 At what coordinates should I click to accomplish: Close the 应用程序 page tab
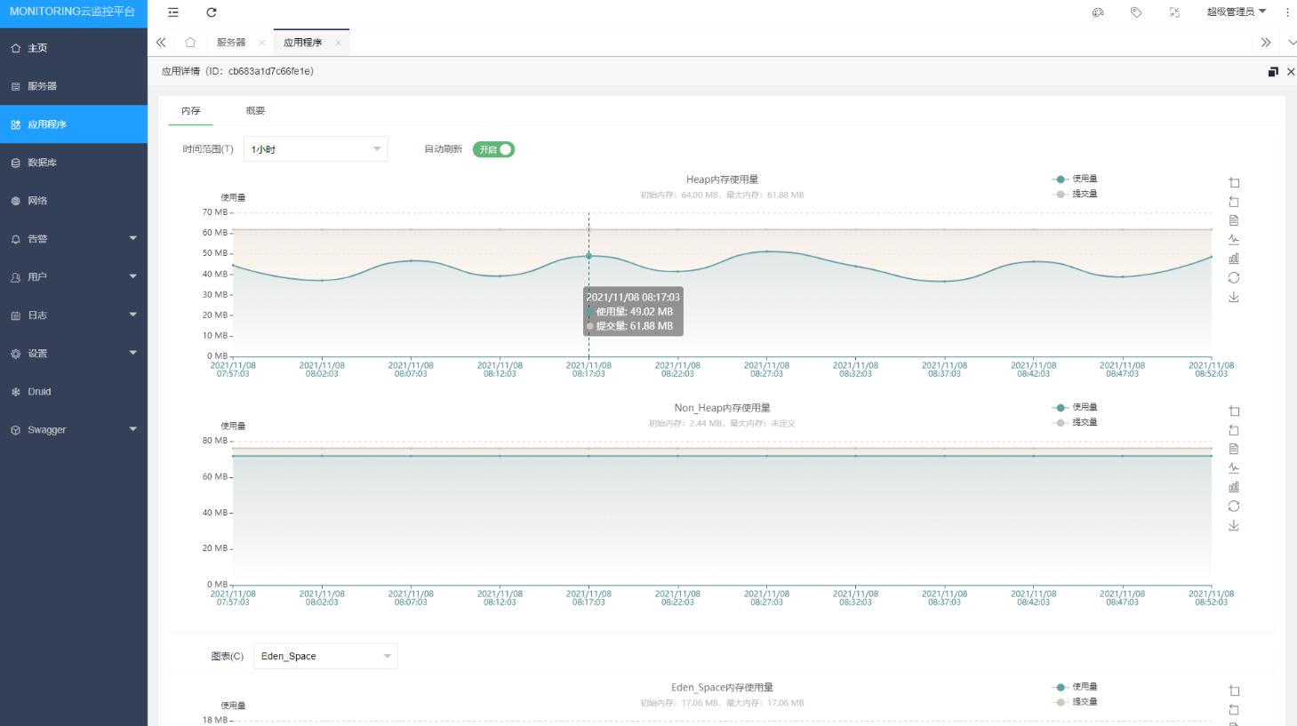pyautogui.click(x=338, y=43)
